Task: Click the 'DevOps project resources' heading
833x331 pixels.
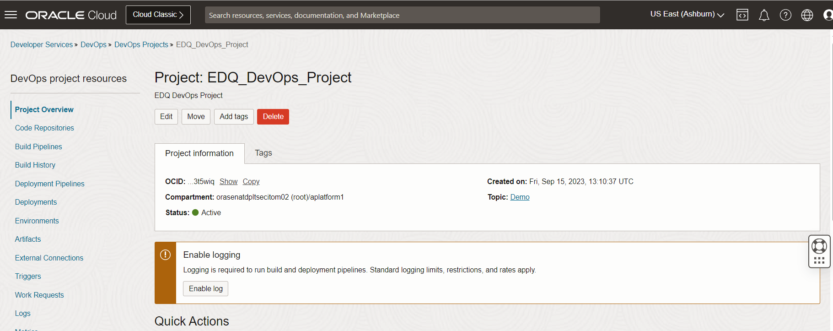Action: click(x=69, y=78)
